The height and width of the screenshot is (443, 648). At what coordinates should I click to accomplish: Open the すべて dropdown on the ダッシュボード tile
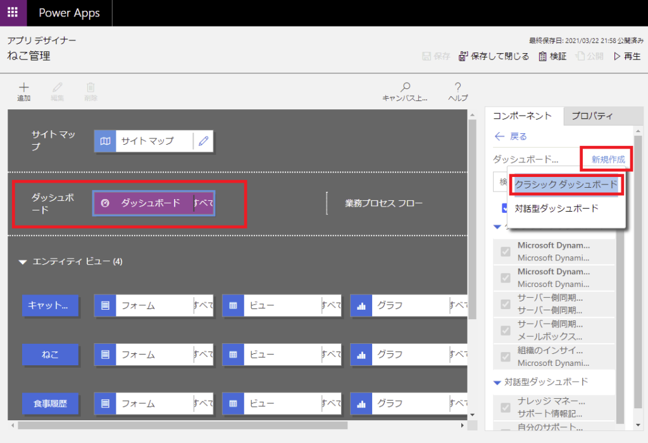(204, 203)
